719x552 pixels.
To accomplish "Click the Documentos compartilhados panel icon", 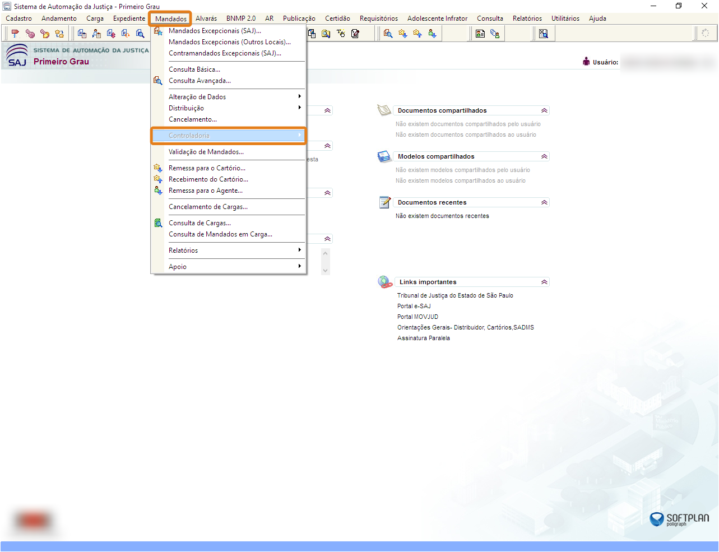I will (384, 110).
